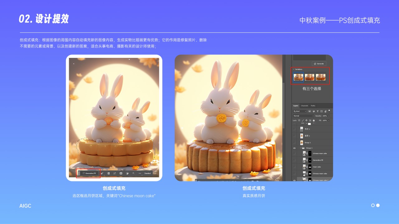Open the three-dot options in task bar
The height and width of the screenshot is (224, 399).
[140, 173]
